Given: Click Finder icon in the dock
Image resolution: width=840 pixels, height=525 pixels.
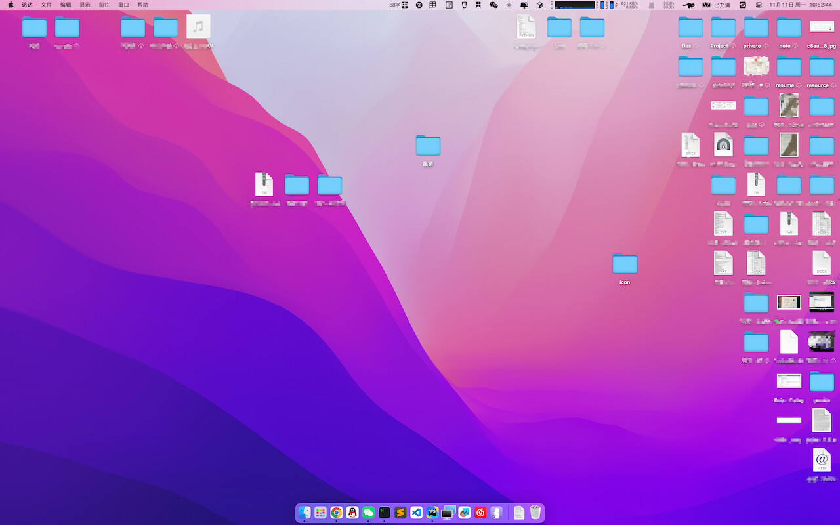Looking at the screenshot, I should tap(304, 513).
